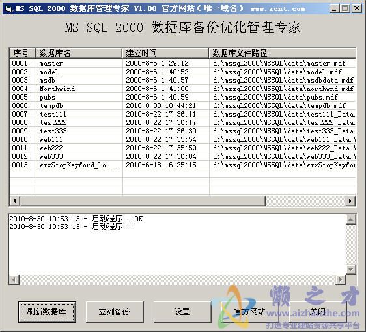This screenshot has width=366, height=332.
Task: Click log panel scroll right arrow
Action: (x=341, y=279)
